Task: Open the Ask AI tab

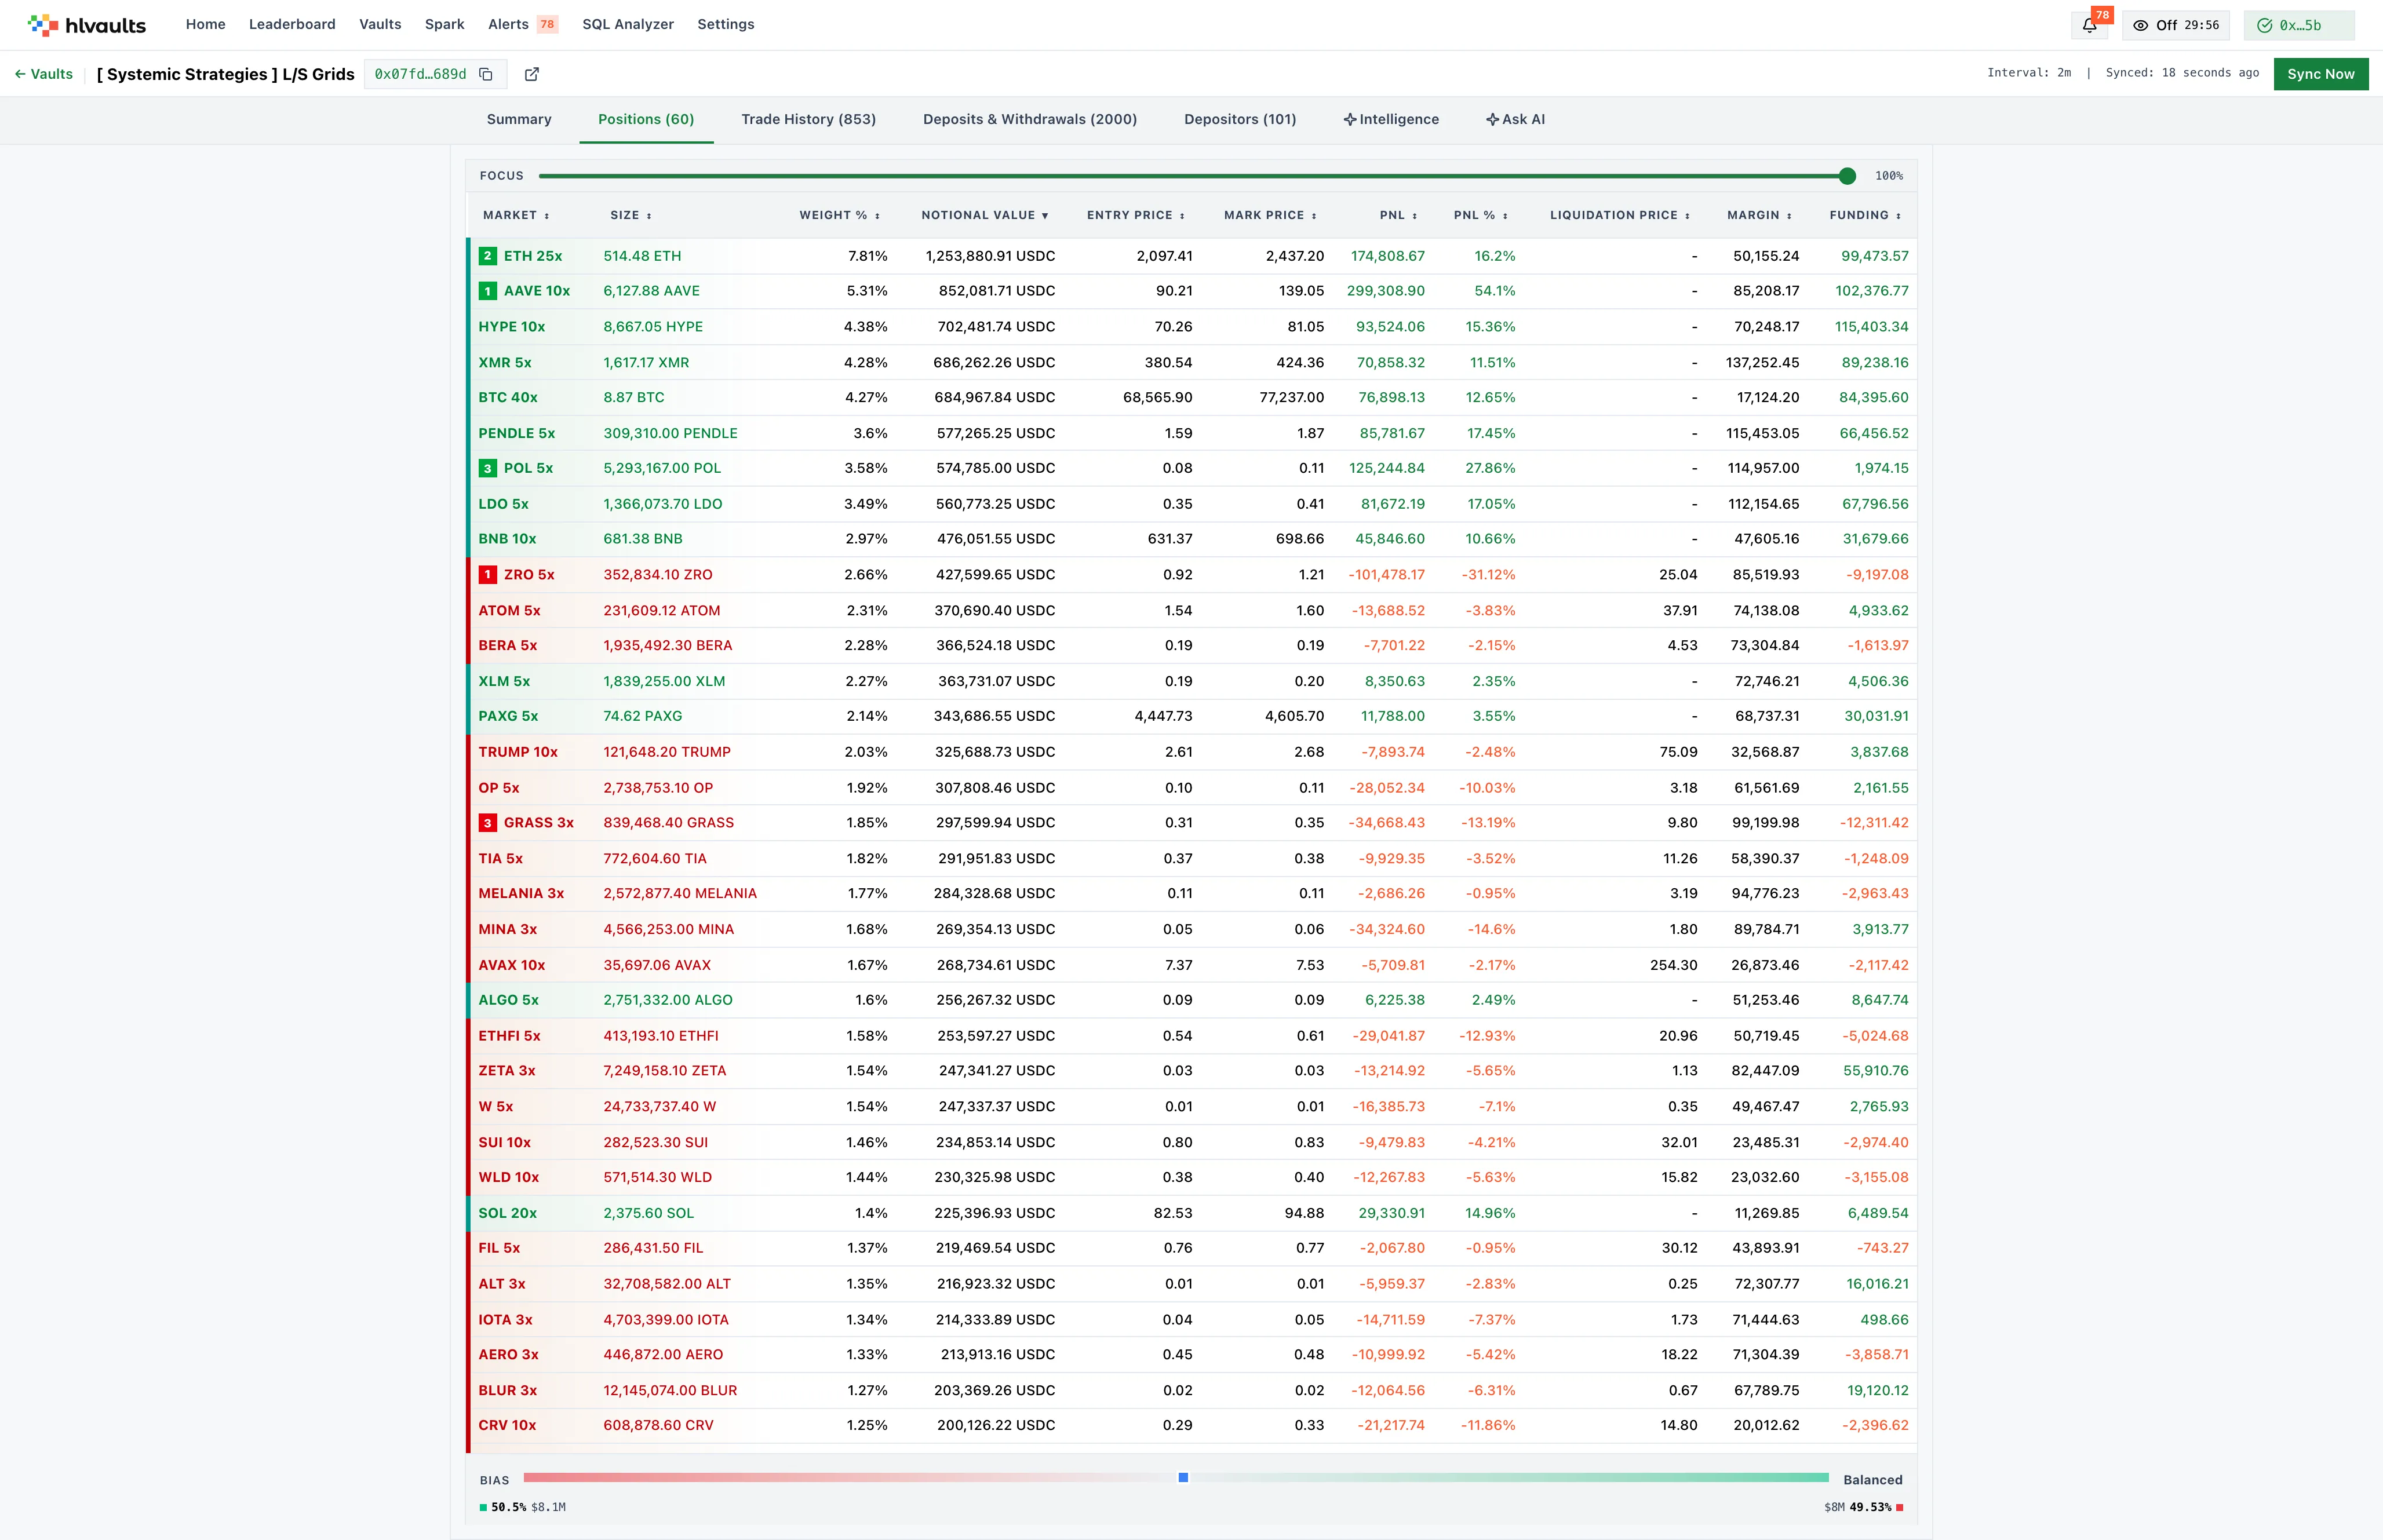Action: click(1515, 120)
